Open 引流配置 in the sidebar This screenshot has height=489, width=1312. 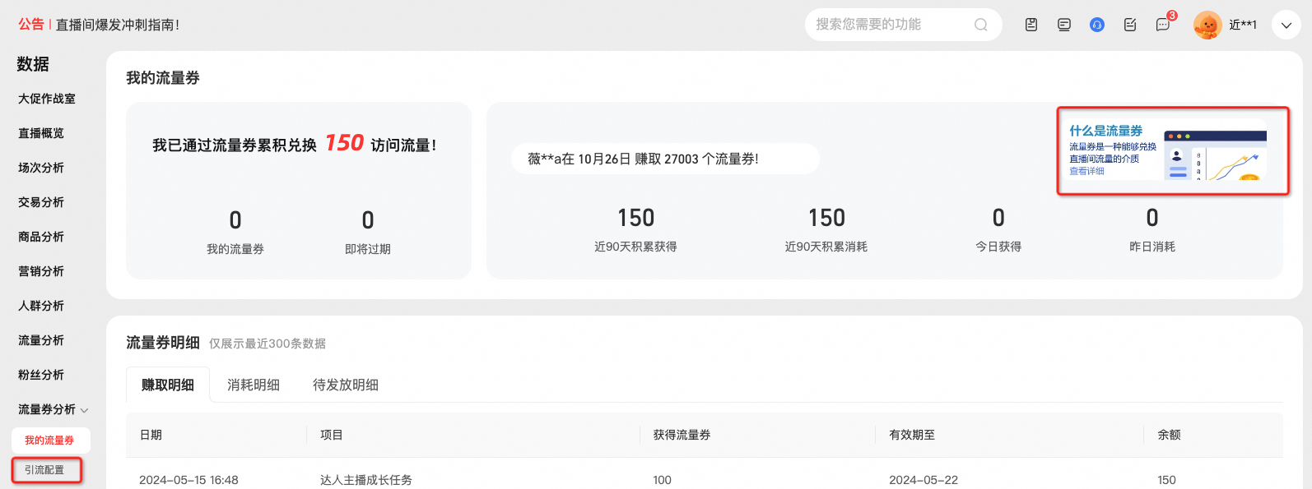tap(44, 470)
